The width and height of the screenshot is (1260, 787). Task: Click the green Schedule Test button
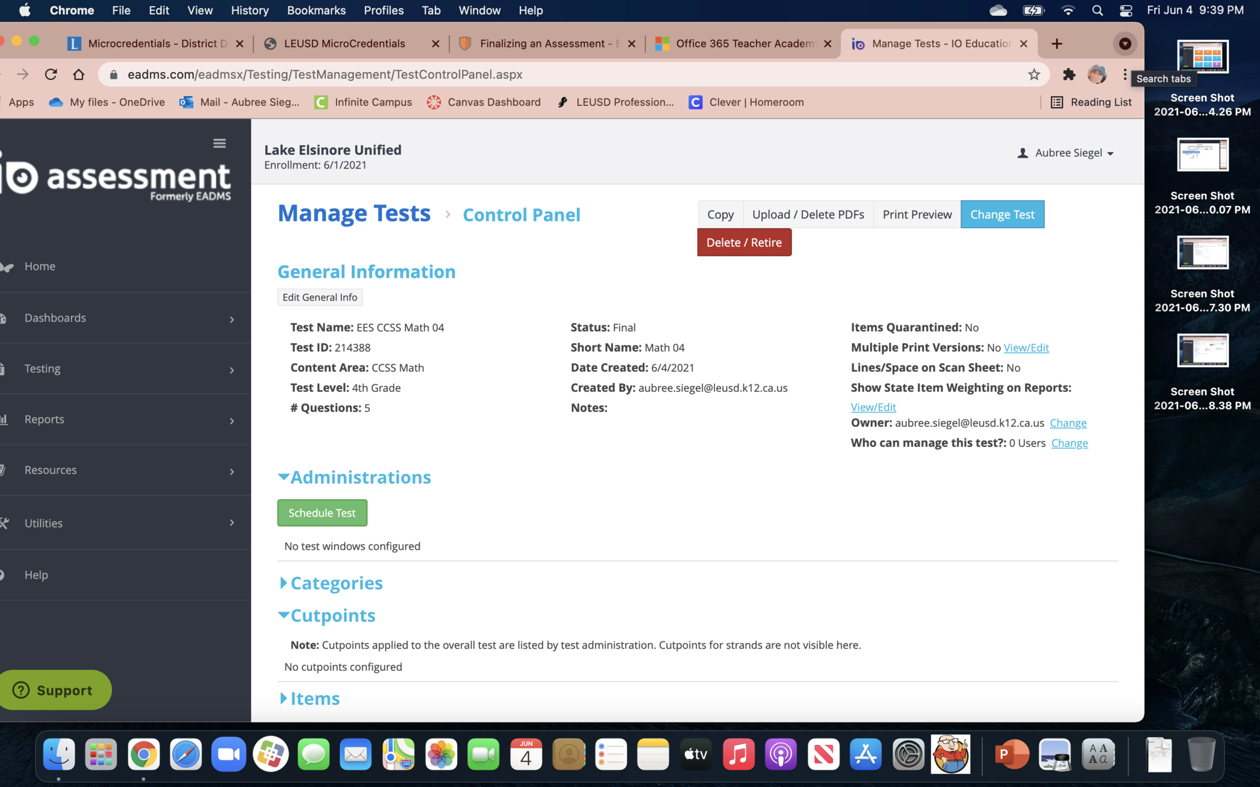(322, 513)
